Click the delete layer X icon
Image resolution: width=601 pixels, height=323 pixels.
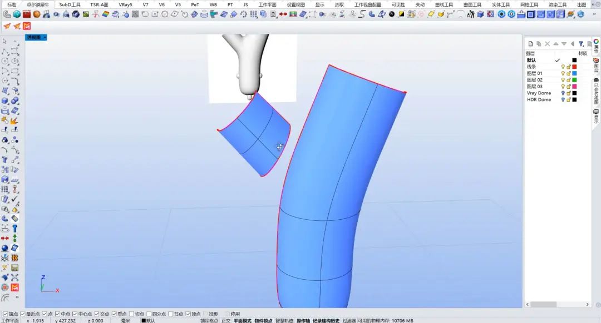[x=547, y=44]
